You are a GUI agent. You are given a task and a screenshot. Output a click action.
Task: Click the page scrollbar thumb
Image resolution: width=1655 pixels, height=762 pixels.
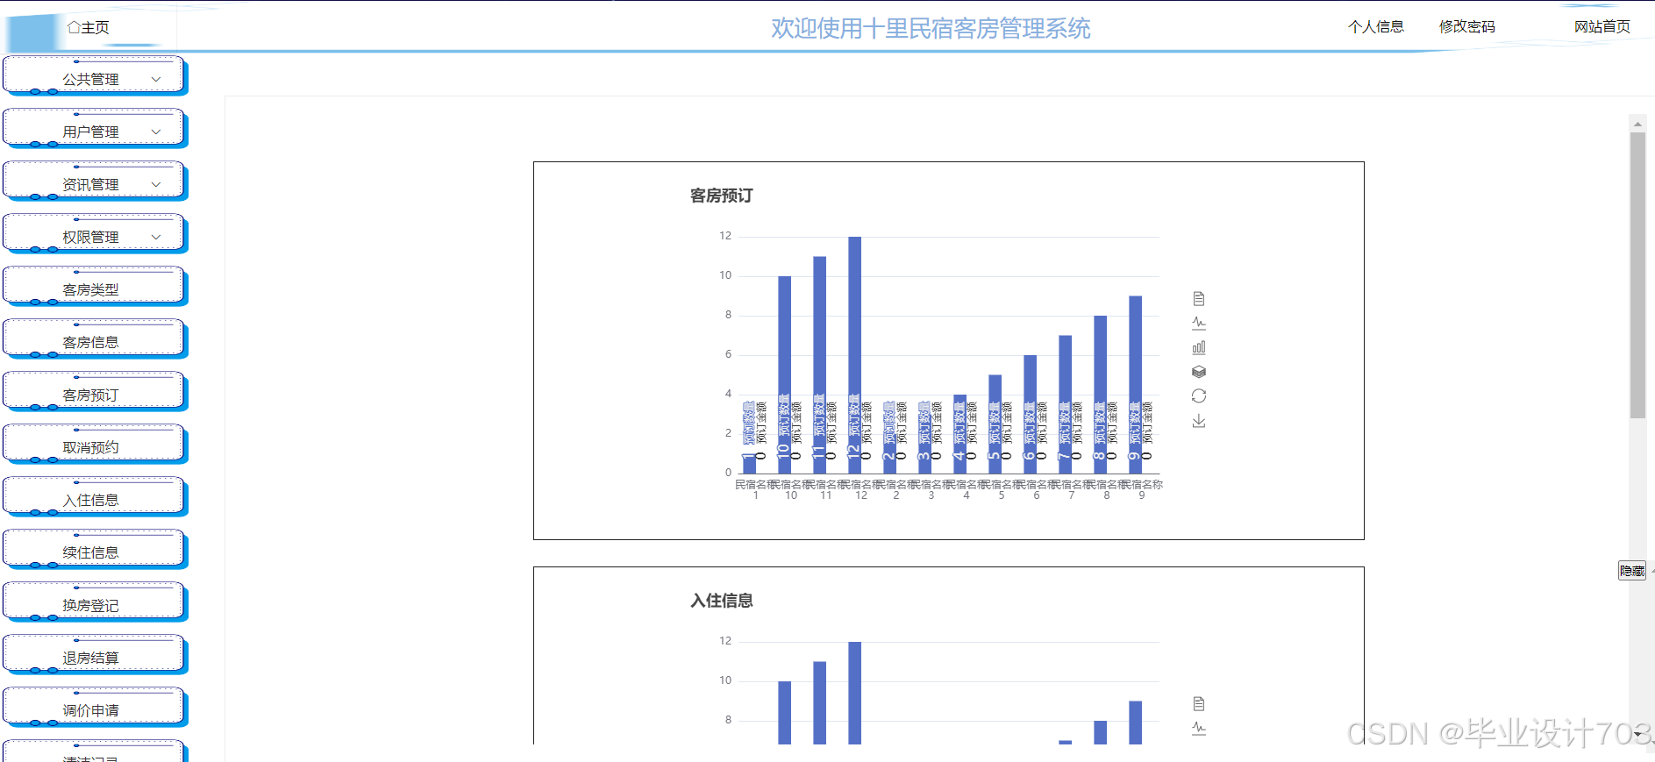point(1637,275)
